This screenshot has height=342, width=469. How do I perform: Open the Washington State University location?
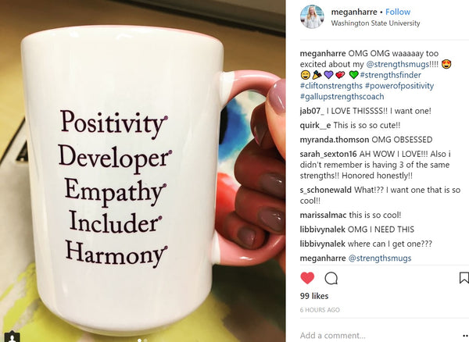[x=375, y=23]
